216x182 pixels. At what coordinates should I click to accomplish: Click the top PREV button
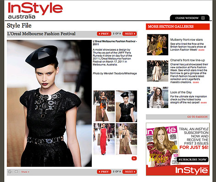pos(104,34)
